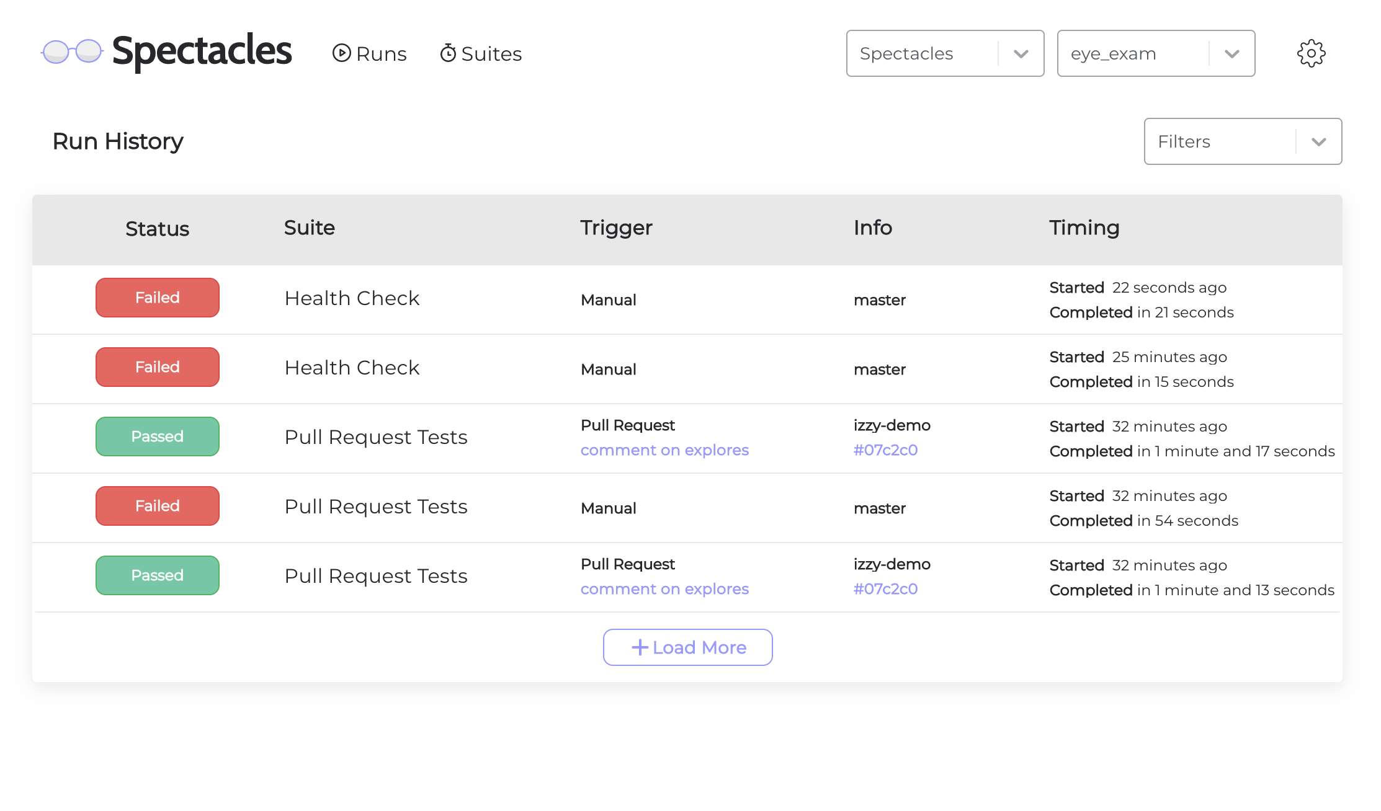Open the #07c2c0 commit link
The image size is (1381, 811).
pos(885,450)
